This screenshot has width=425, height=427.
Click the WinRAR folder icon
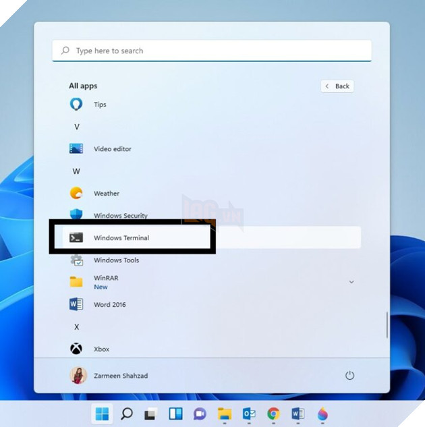point(76,282)
